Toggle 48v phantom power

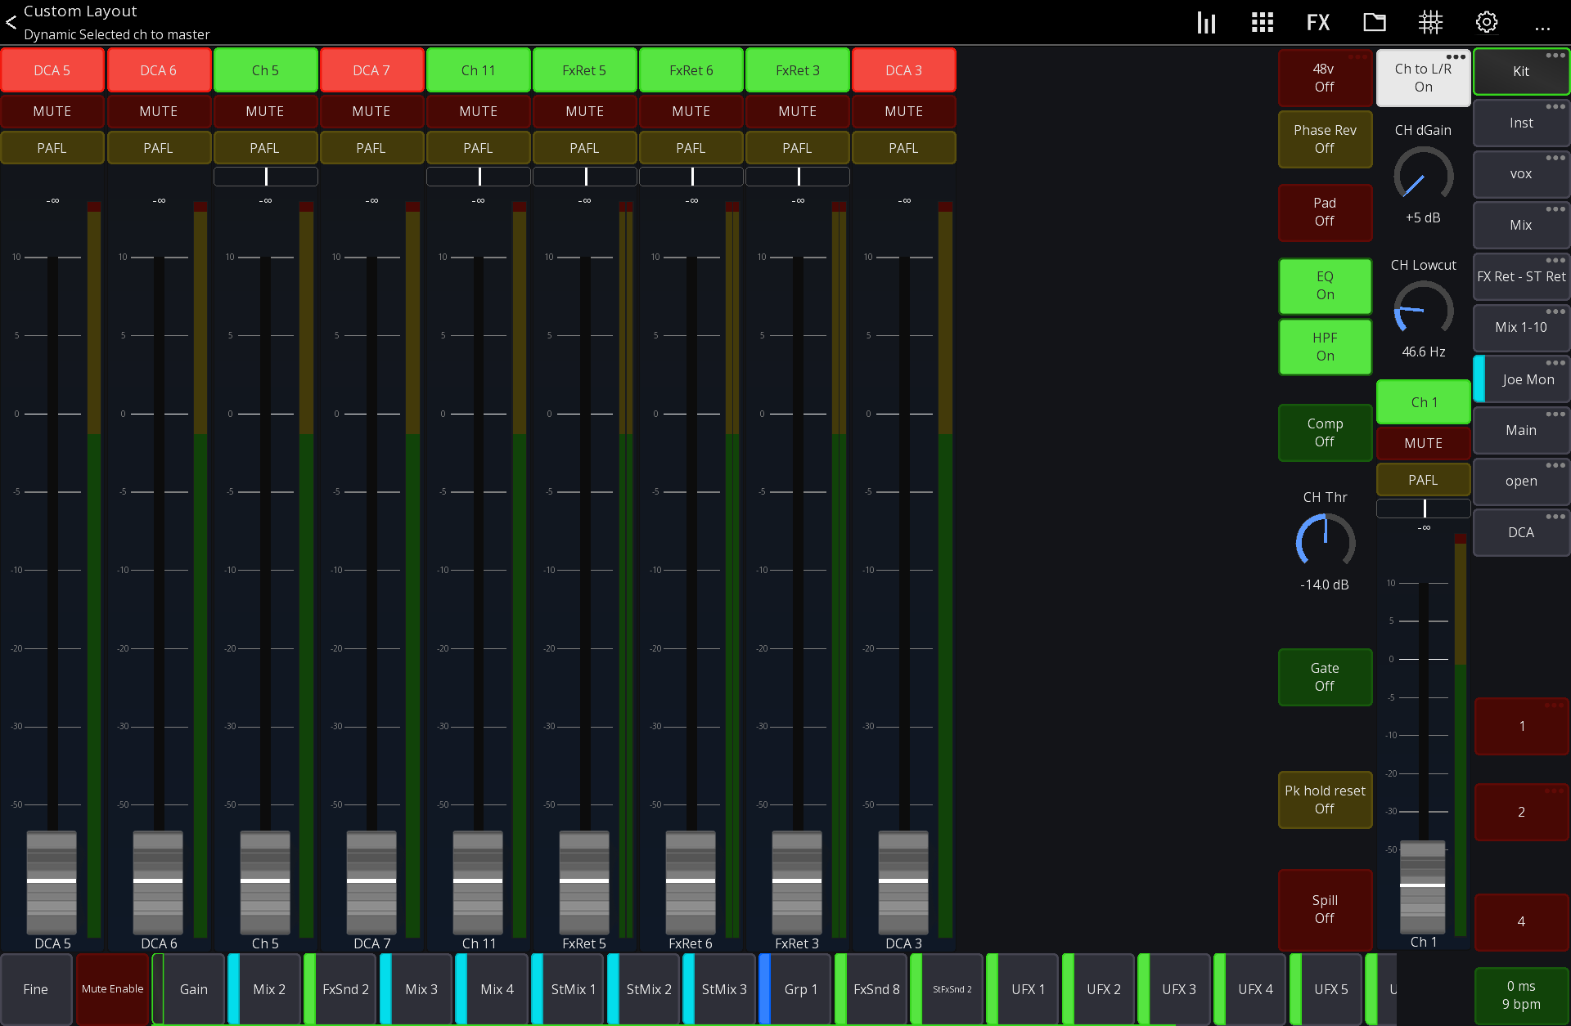[1325, 78]
